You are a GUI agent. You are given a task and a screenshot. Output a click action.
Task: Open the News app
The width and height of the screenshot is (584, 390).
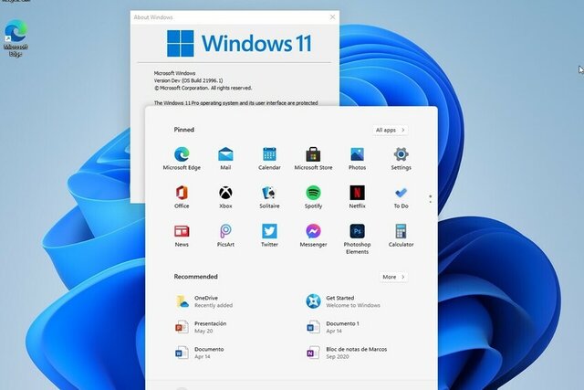click(x=182, y=236)
